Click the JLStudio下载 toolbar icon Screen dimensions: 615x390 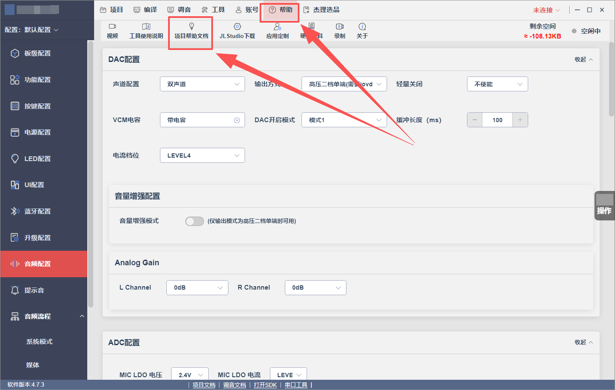[237, 31]
